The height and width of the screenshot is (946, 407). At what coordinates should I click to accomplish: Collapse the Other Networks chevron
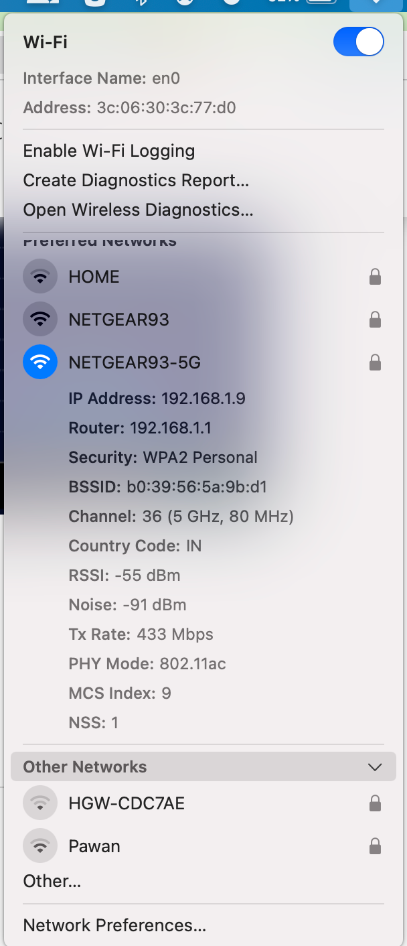376,767
